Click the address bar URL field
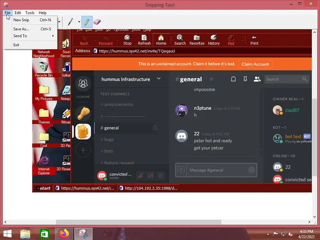Image resolution: width=320 pixels, height=240 pixels. click(x=202, y=51)
